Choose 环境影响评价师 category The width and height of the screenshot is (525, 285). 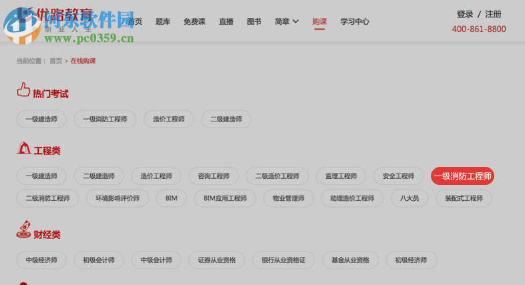pos(118,198)
